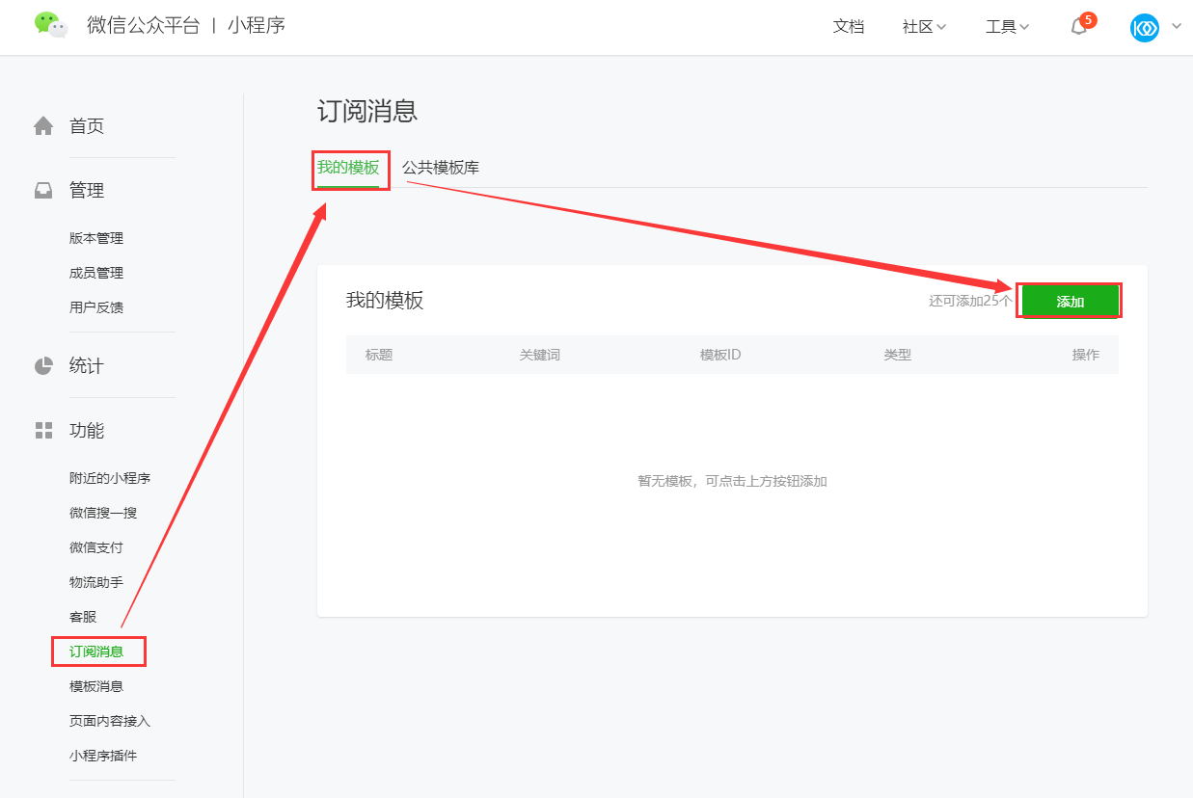This screenshot has width=1193, height=798.
Task: Open account menu chevron beside avatar
Action: [x=1177, y=27]
